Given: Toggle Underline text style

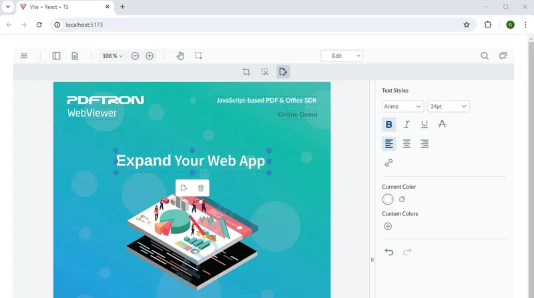Looking at the screenshot, I should [425, 125].
